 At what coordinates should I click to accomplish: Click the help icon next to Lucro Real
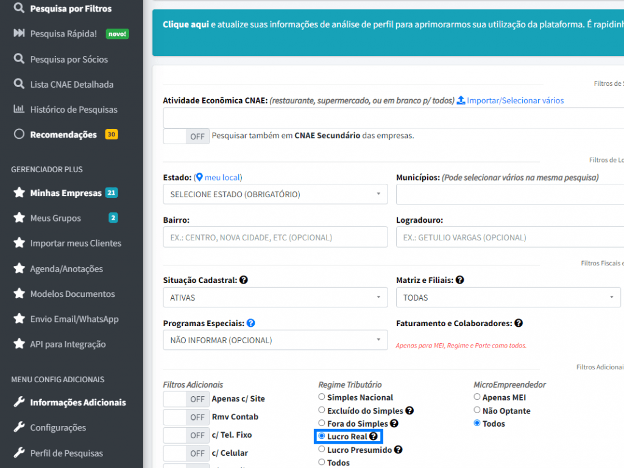(x=374, y=437)
